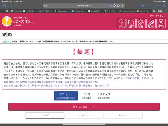Click the AI Novelist site logo
The image size is (168, 126).
(x=7, y=22)
